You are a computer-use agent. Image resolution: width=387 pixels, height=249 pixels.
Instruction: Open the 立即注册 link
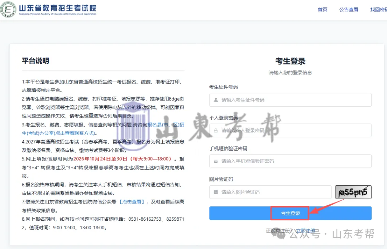[x=306, y=231]
